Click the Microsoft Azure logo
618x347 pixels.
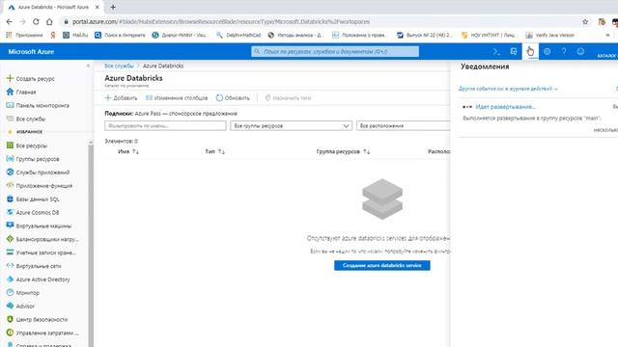coord(31,51)
